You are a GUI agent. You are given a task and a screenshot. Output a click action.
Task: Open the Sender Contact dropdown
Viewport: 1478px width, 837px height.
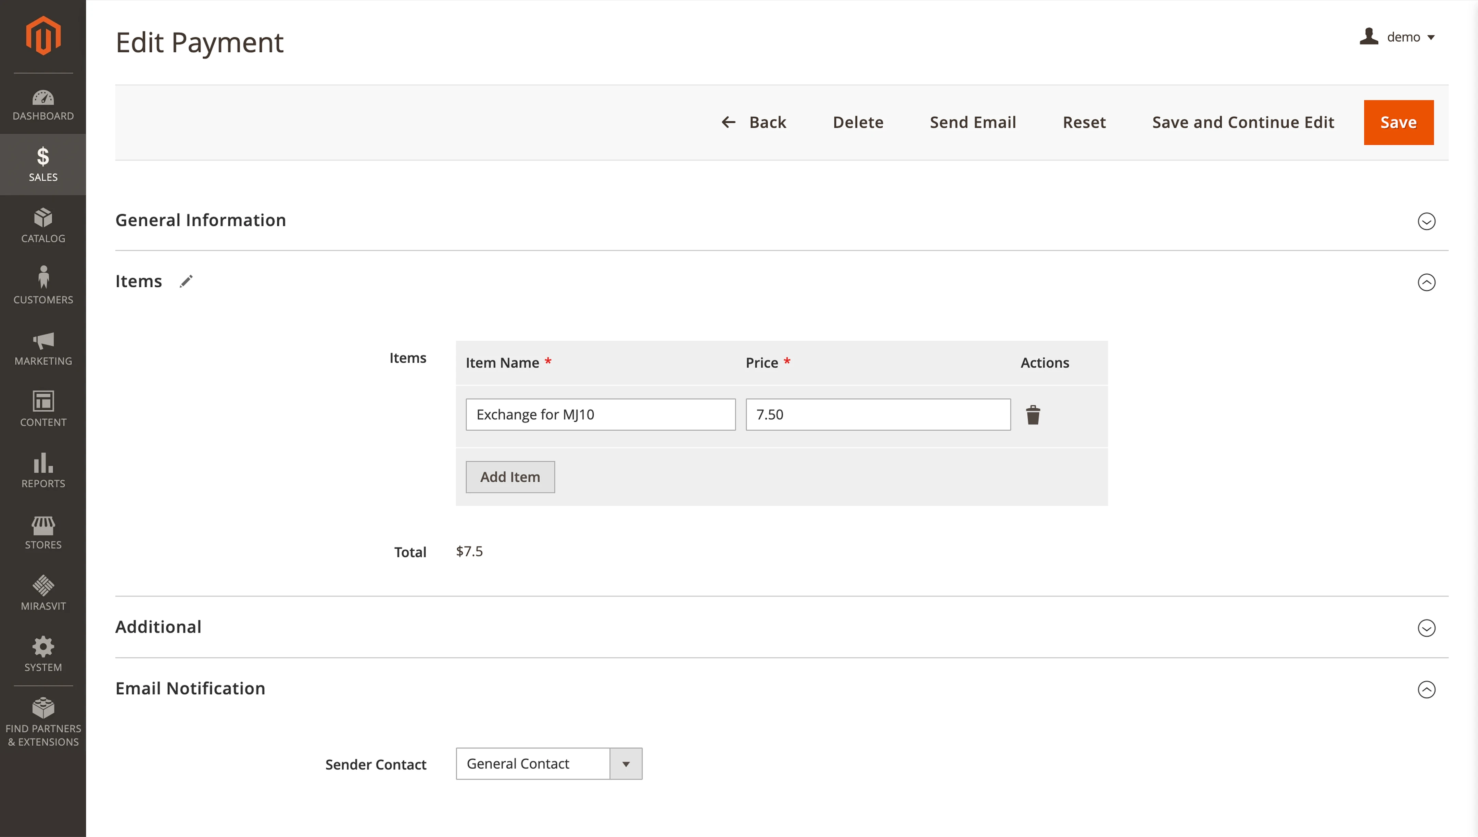[549, 763]
